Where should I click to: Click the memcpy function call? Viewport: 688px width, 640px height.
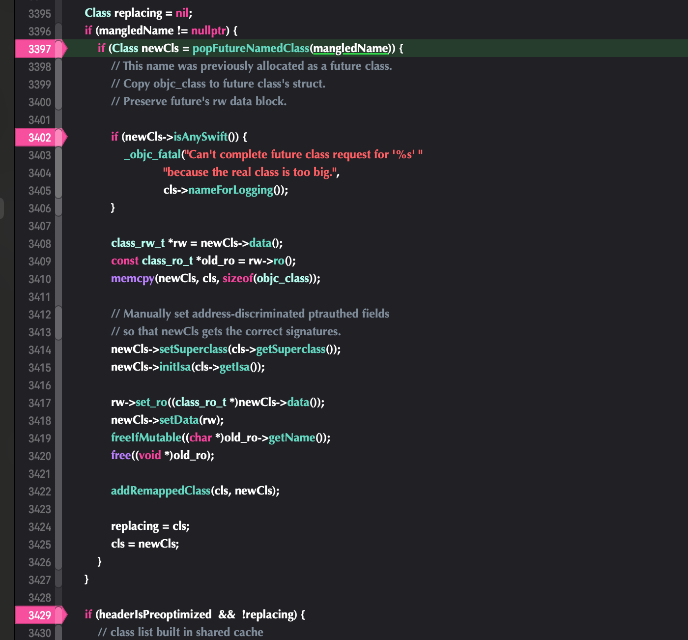(x=133, y=278)
